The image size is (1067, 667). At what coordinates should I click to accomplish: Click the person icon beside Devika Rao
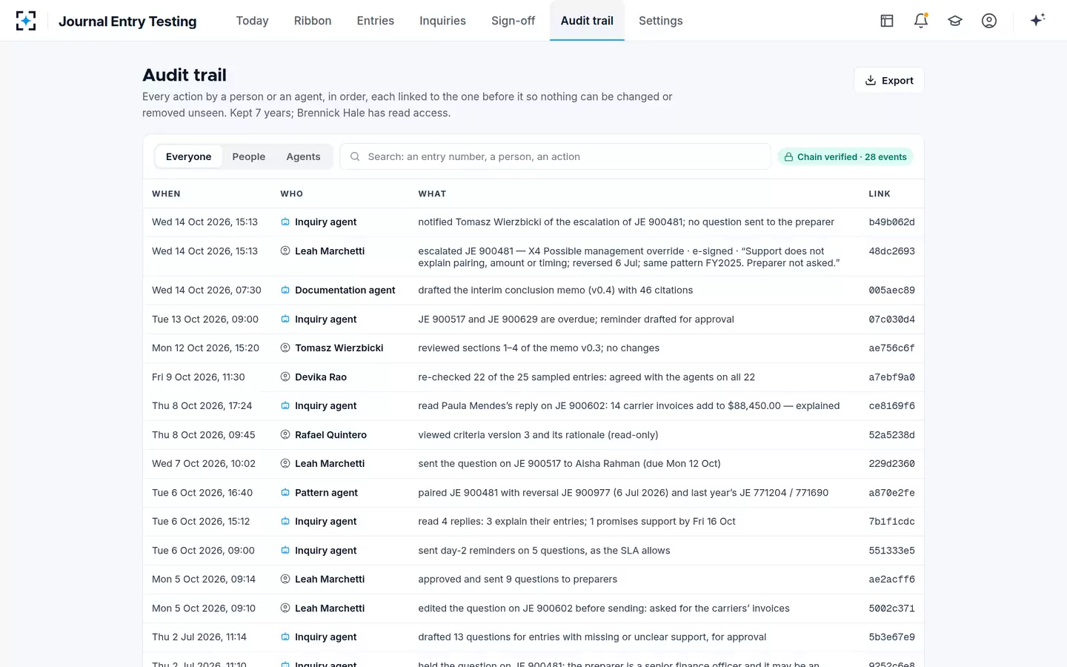(x=285, y=377)
